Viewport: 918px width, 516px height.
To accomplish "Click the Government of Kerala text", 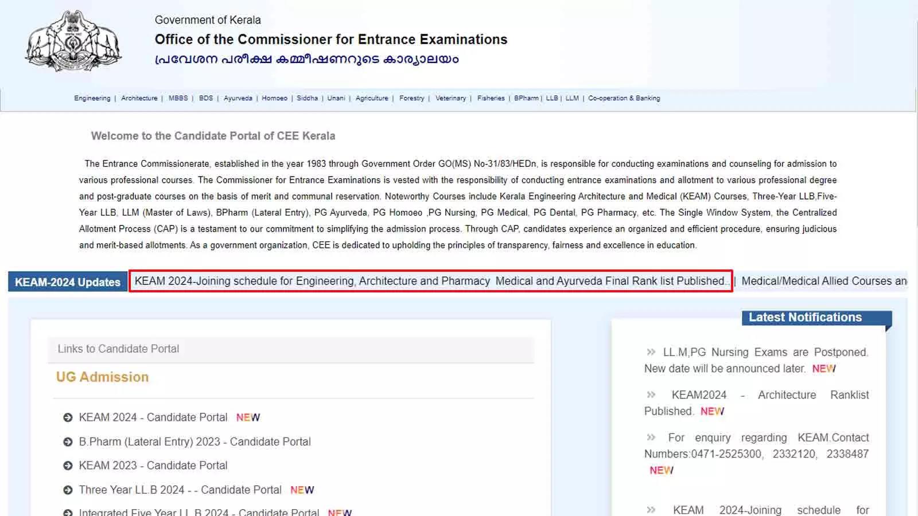I will [x=208, y=20].
